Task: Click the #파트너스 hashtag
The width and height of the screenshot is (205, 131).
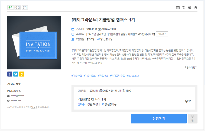Action: point(103,76)
